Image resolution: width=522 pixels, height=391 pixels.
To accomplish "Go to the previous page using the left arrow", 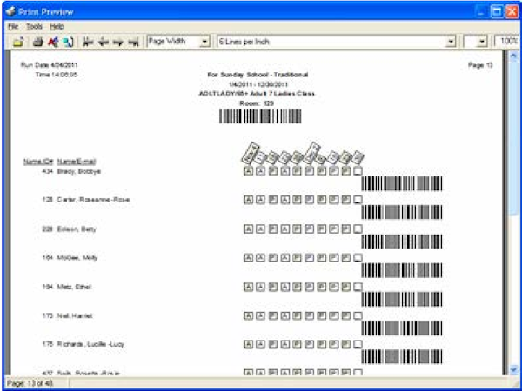I will click(x=104, y=42).
